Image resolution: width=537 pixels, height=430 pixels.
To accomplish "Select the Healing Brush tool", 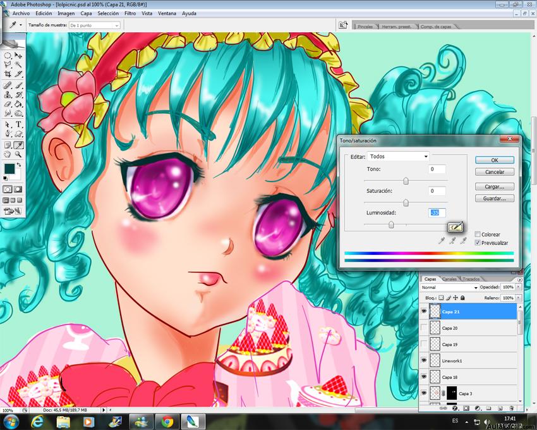I will [x=8, y=85].
